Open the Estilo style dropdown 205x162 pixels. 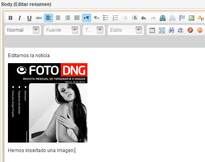126,30
